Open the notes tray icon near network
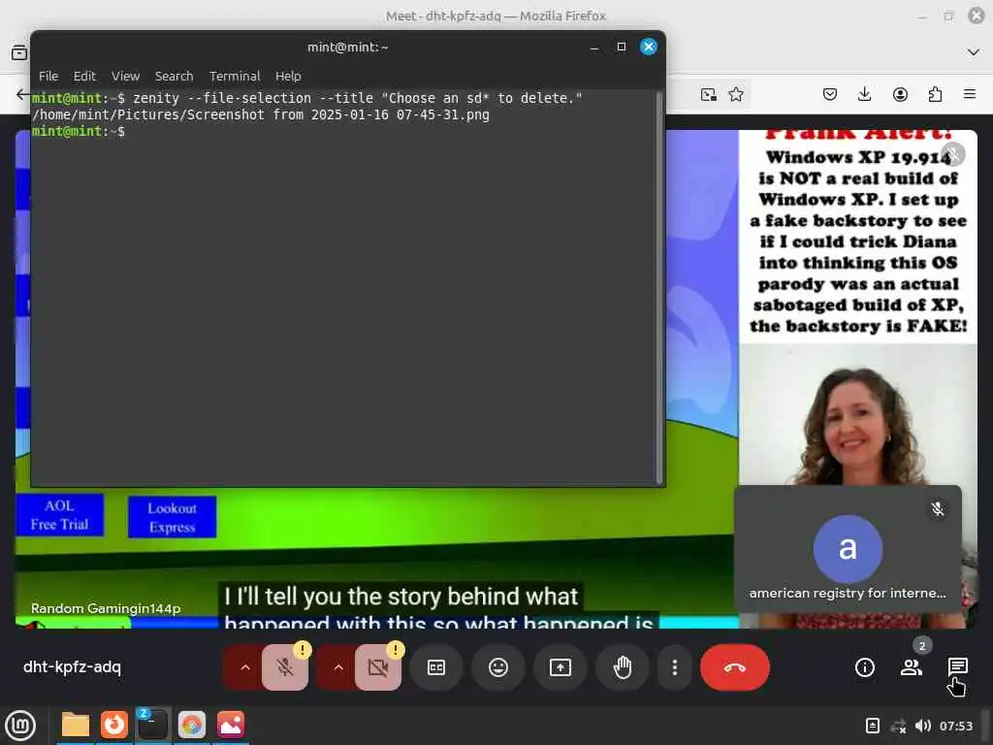 coord(872,726)
